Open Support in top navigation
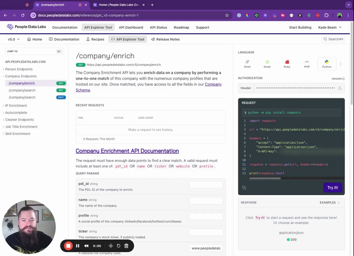354x256 pixels. point(202,27)
